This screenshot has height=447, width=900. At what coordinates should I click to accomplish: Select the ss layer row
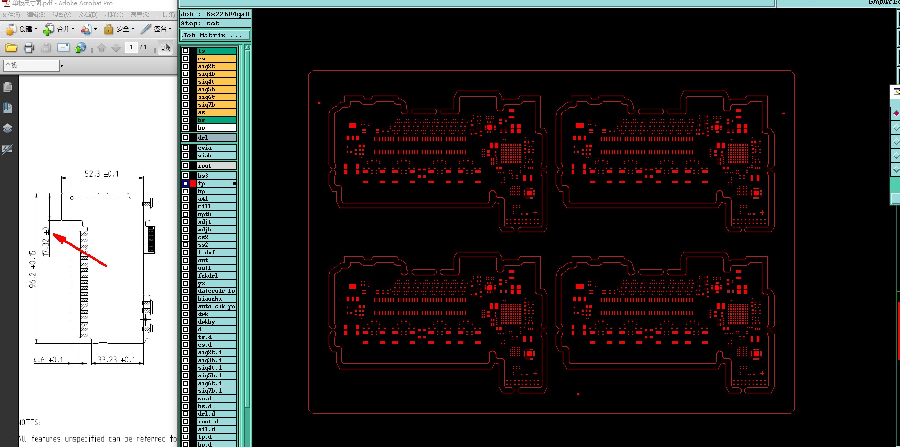pos(217,112)
